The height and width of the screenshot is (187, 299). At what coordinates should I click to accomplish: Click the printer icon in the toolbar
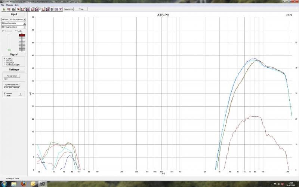pos(13,9)
